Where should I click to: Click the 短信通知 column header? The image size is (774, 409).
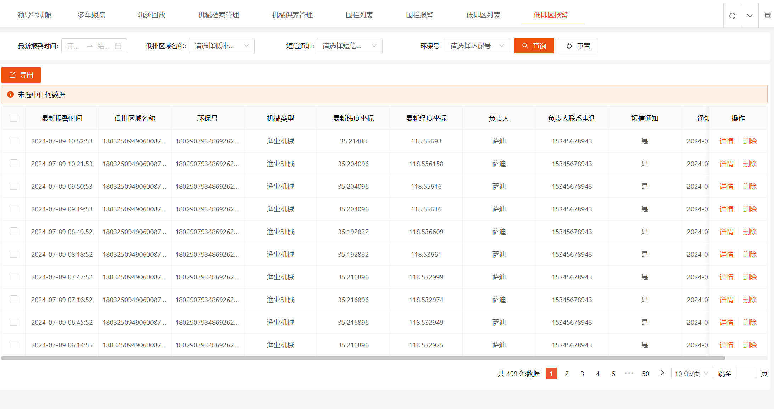pyautogui.click(x=645, y=118)
